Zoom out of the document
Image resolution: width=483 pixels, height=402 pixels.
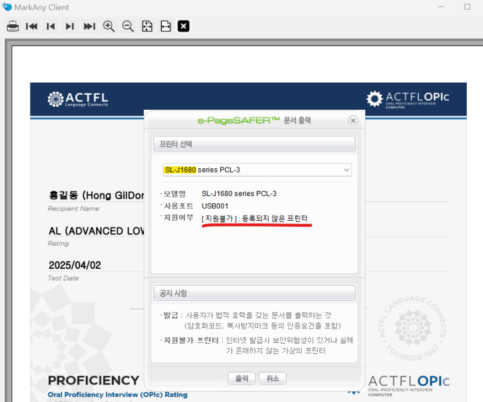click(128, 26)
